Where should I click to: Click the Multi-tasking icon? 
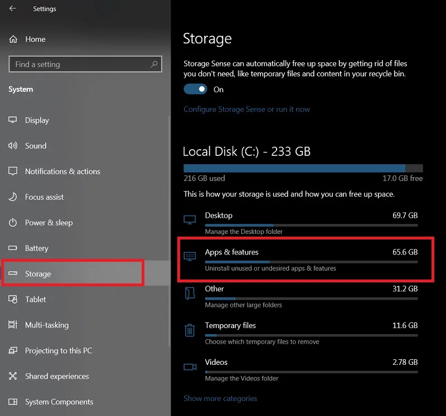point(12,325)
